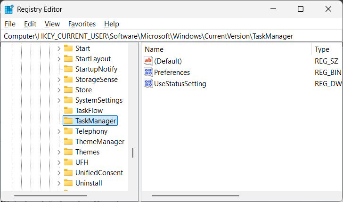Click the (Default) string value icon

point(148,61)
